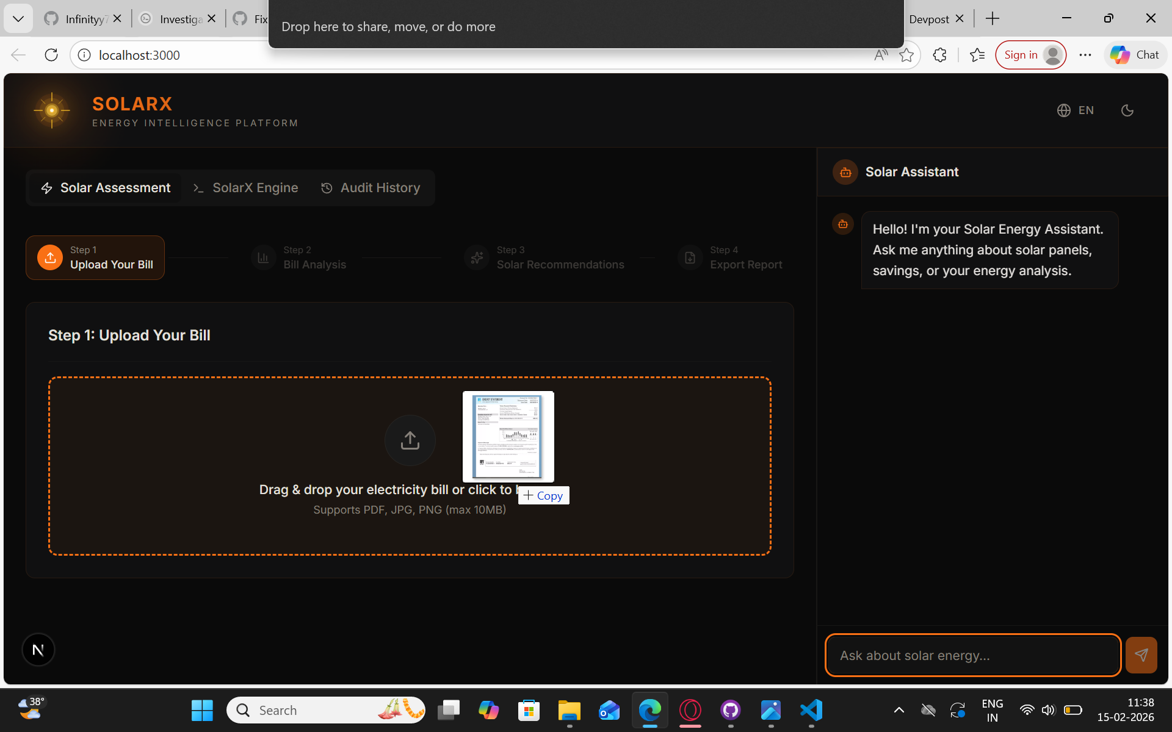
Task: Open the EN language selector
Action: (x=1076, y=110)
